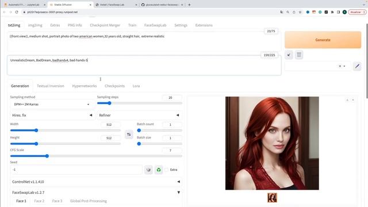Select the Generation tab
Screen dimensions: 368x207
[20, 86]
